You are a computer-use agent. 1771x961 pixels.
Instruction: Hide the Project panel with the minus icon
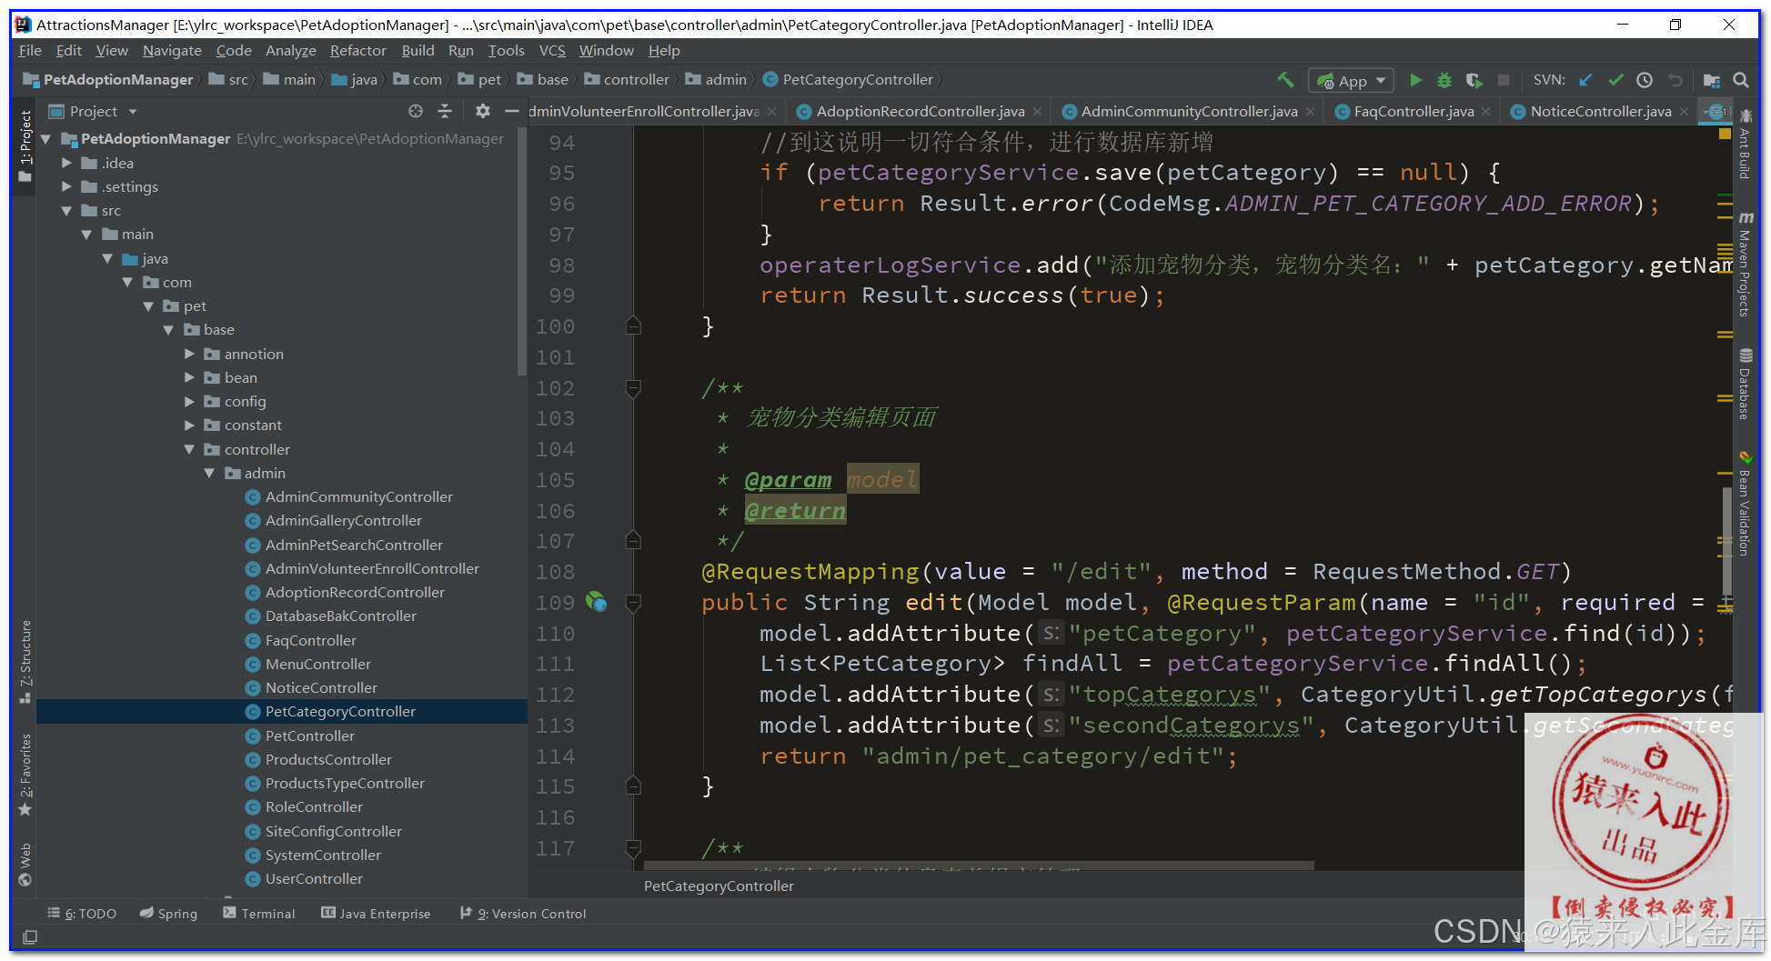point(511,111)
